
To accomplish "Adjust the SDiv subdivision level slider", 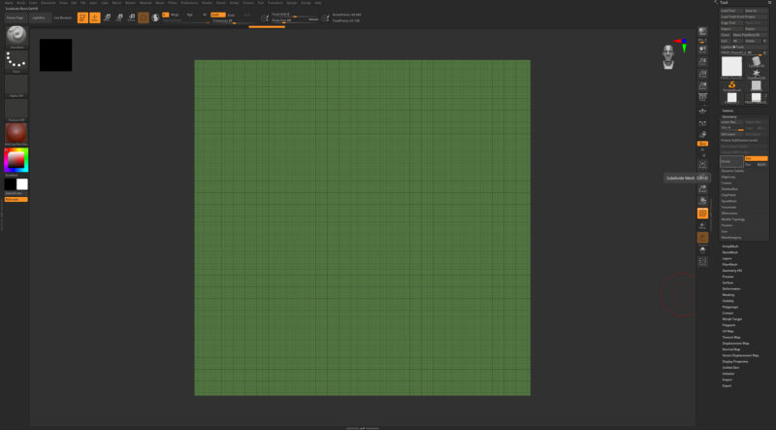I will tap(732, 128).
